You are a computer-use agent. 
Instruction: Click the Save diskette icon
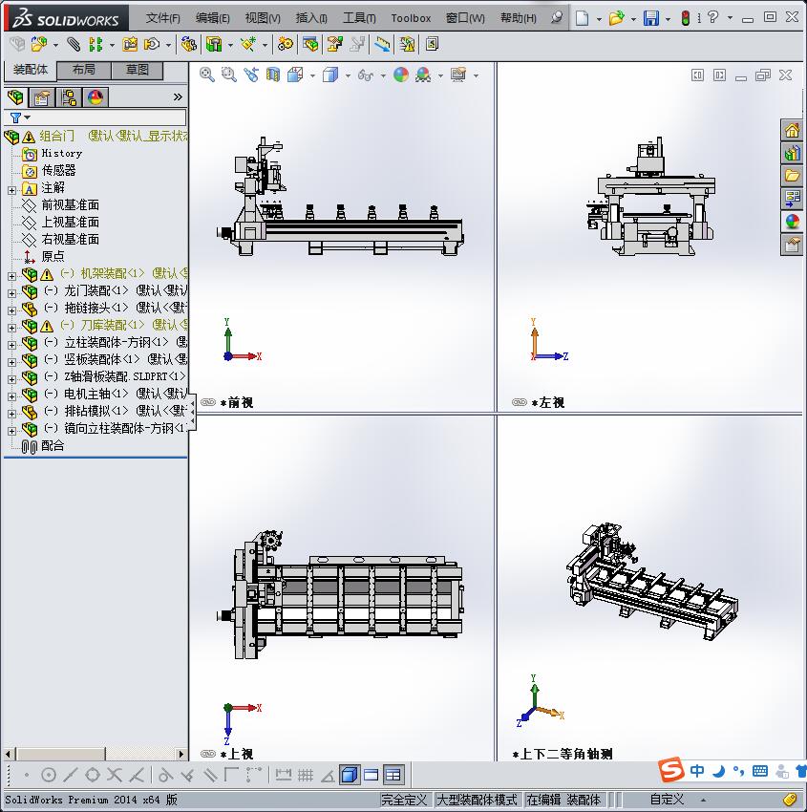(651, 18)
